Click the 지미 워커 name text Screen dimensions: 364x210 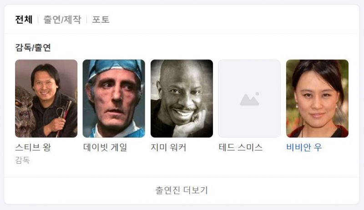(168, 147)
